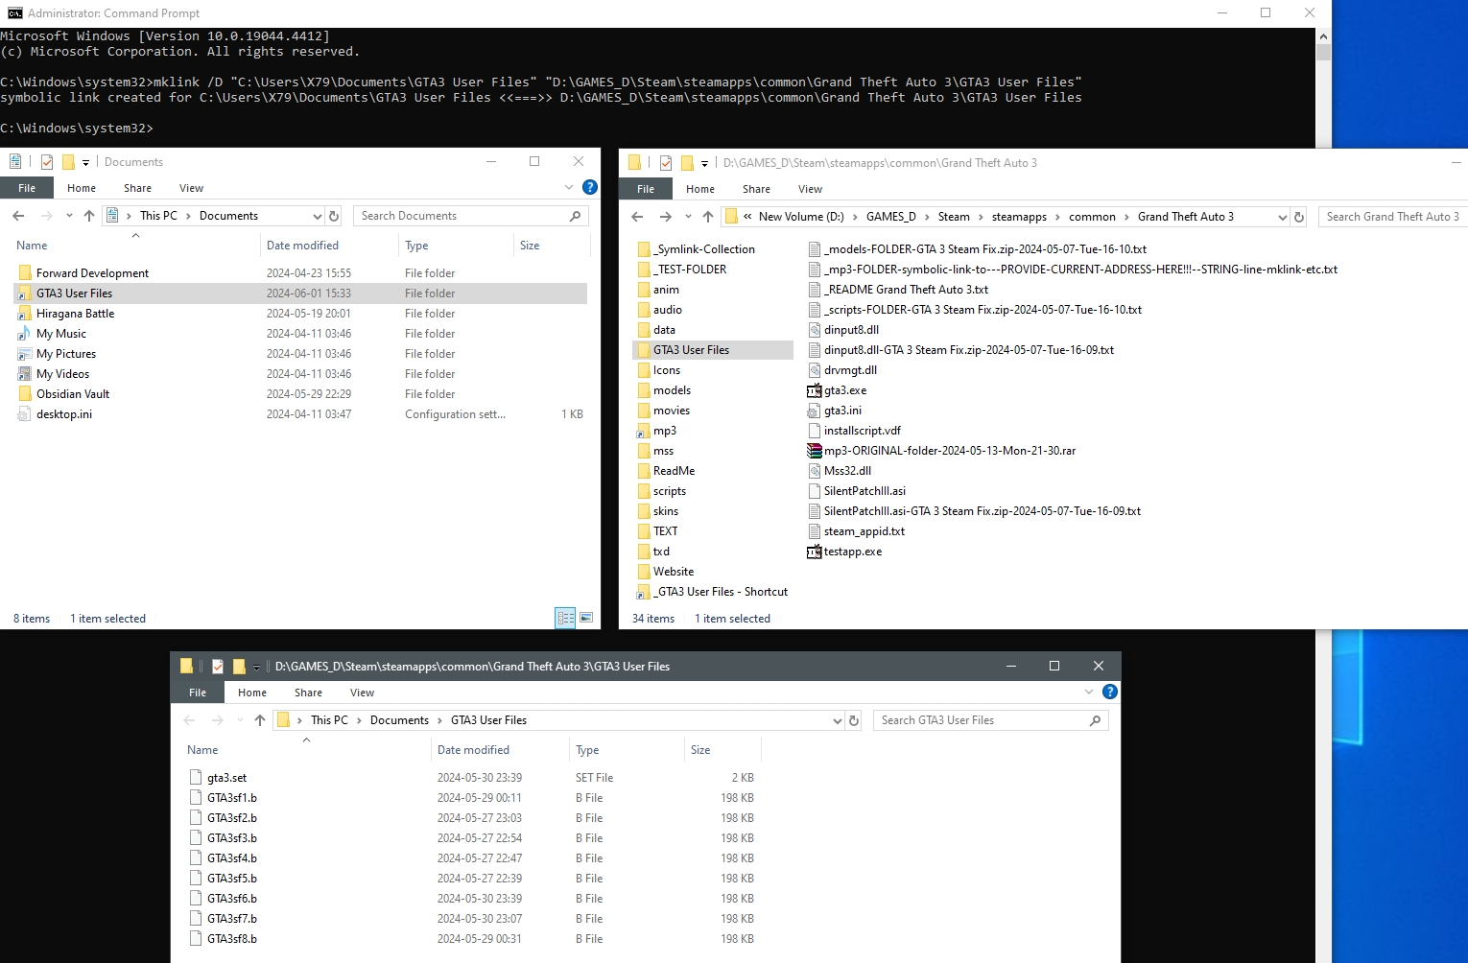This screenshot has height=963, width=1468.
Task: Refresh the Grand Theft Auto 3 folder view
Action: click(1299, 217)
